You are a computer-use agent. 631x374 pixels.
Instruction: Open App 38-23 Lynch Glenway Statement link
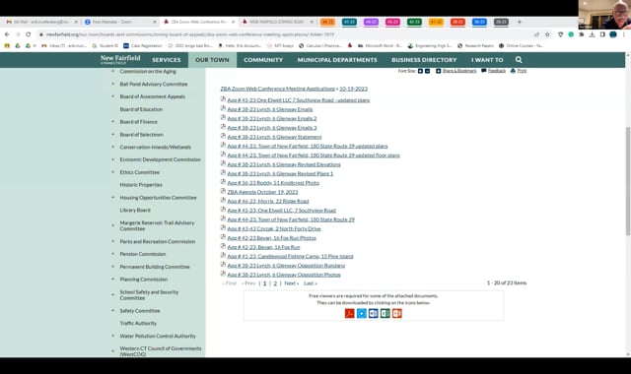274,137
